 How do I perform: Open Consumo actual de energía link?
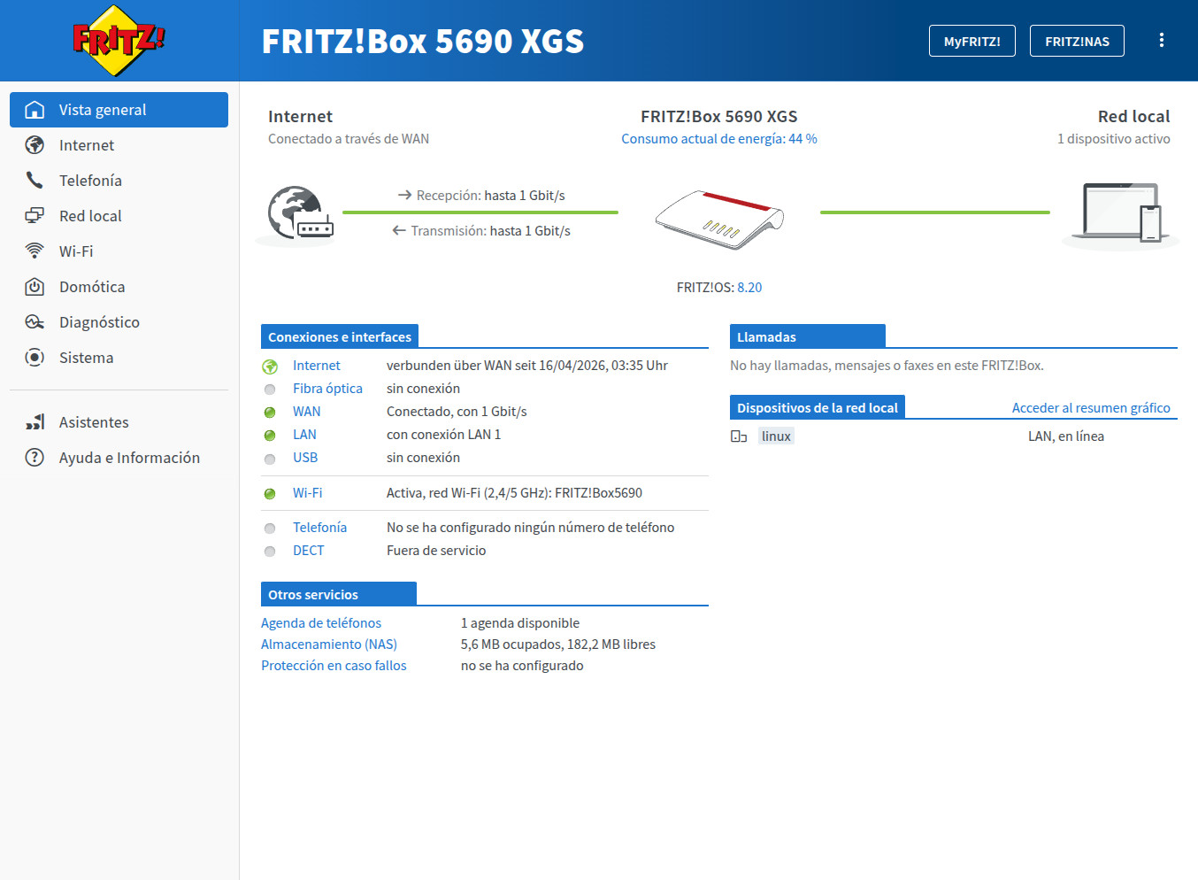[x=719, y=139]
